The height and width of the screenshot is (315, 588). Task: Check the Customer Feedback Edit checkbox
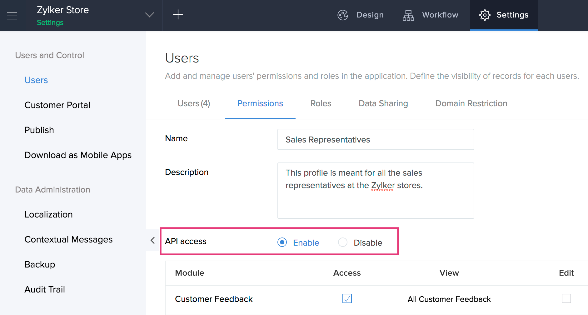point(566,298)
